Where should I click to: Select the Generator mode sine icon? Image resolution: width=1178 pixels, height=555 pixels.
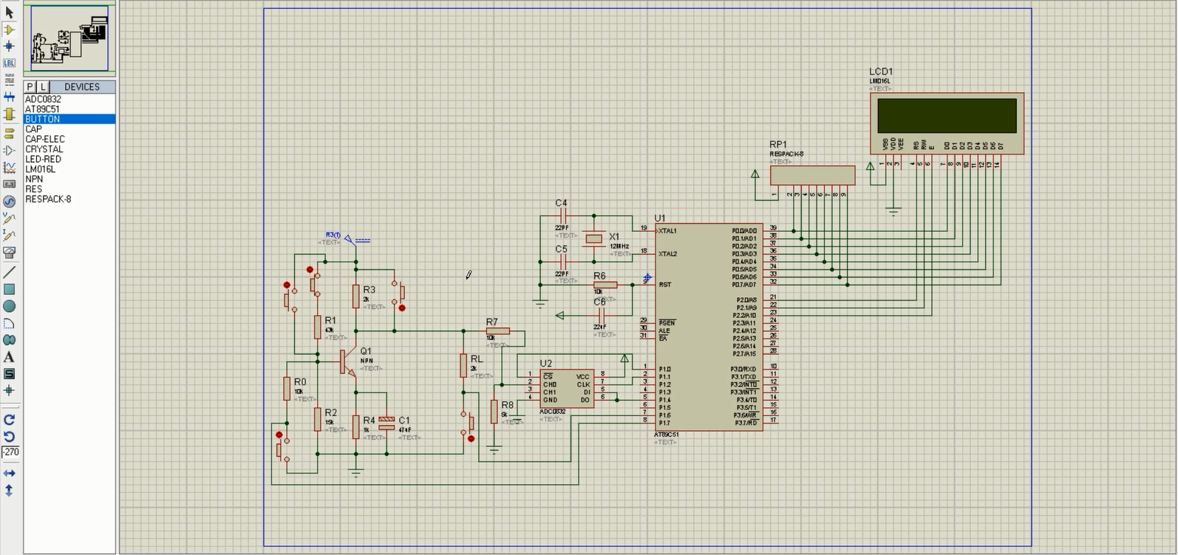pos(10,201)
